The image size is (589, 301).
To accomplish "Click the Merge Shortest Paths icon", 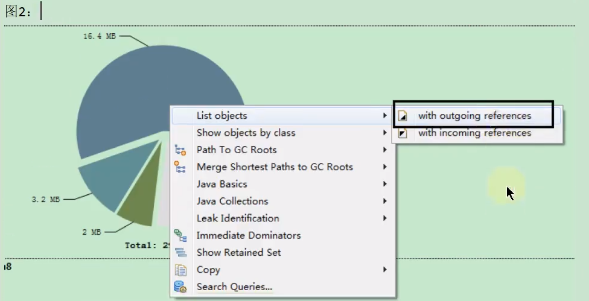I will click(x=180, y=167).
